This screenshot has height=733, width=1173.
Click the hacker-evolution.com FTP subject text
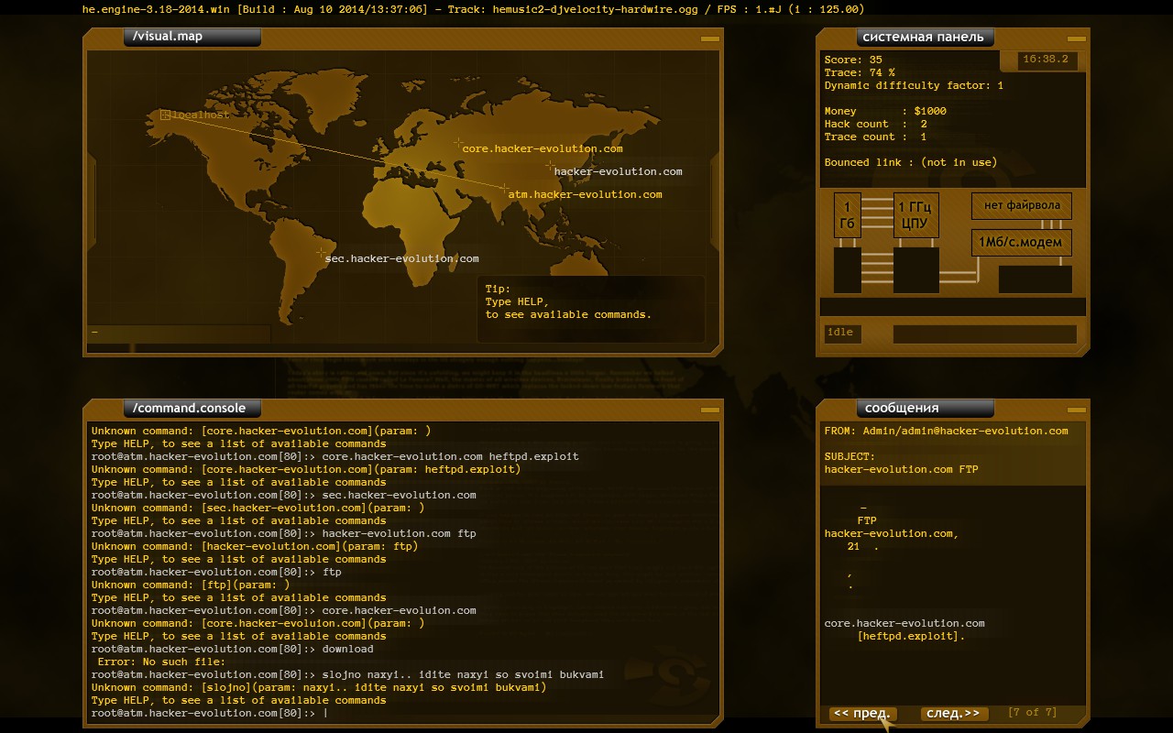pos(901,469)
